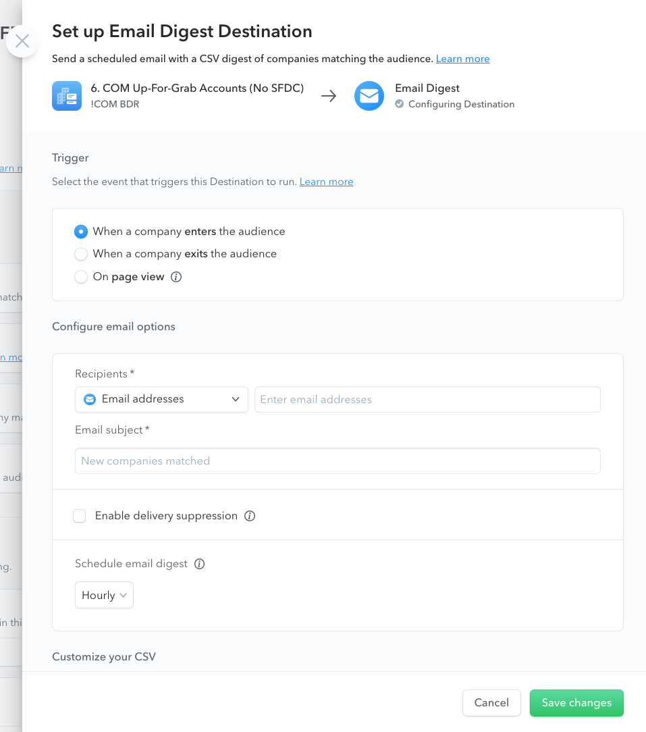Select 'When a company enters the audience'
646x732 pixels.
click(x=81, y=232)
